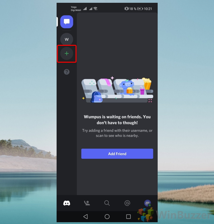The width and height of the screenshot is (214, 224).
Task: Tap the Wi-Fi status icon
Action: point(96,9)
